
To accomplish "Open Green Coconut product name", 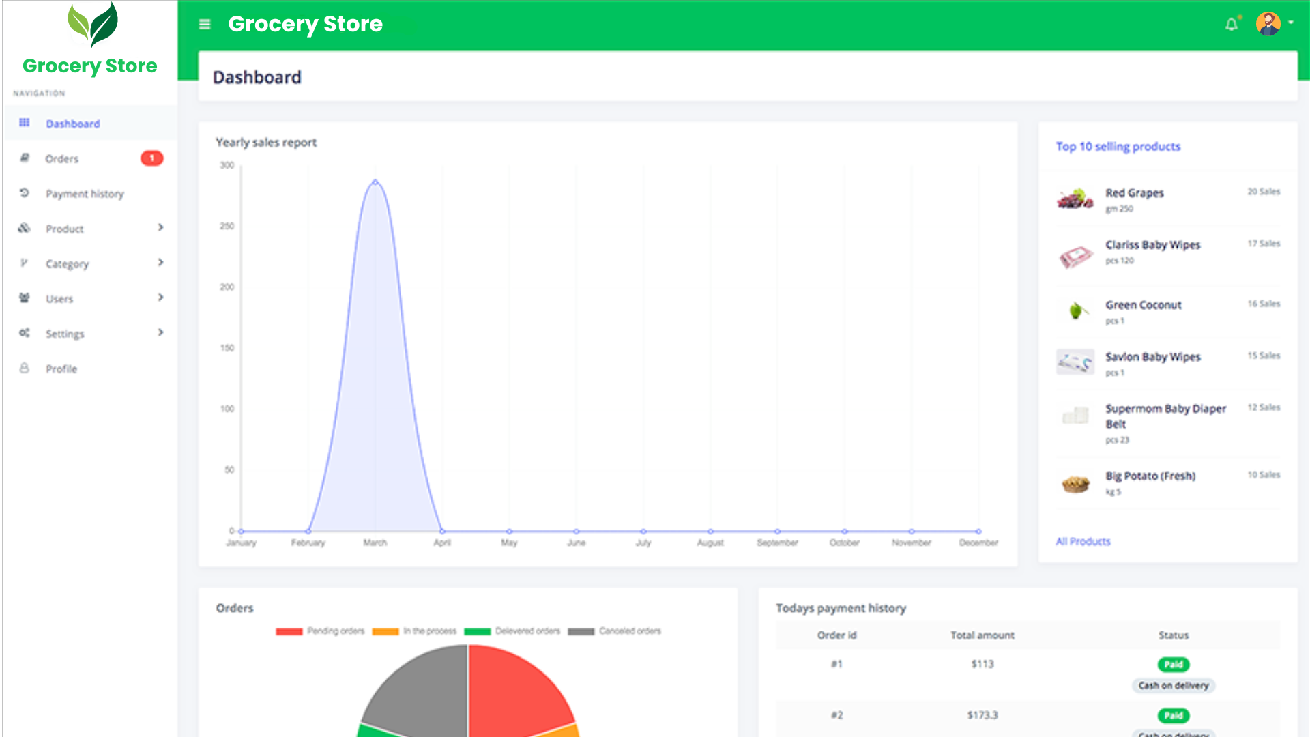I will click(x=1144, y=305).
